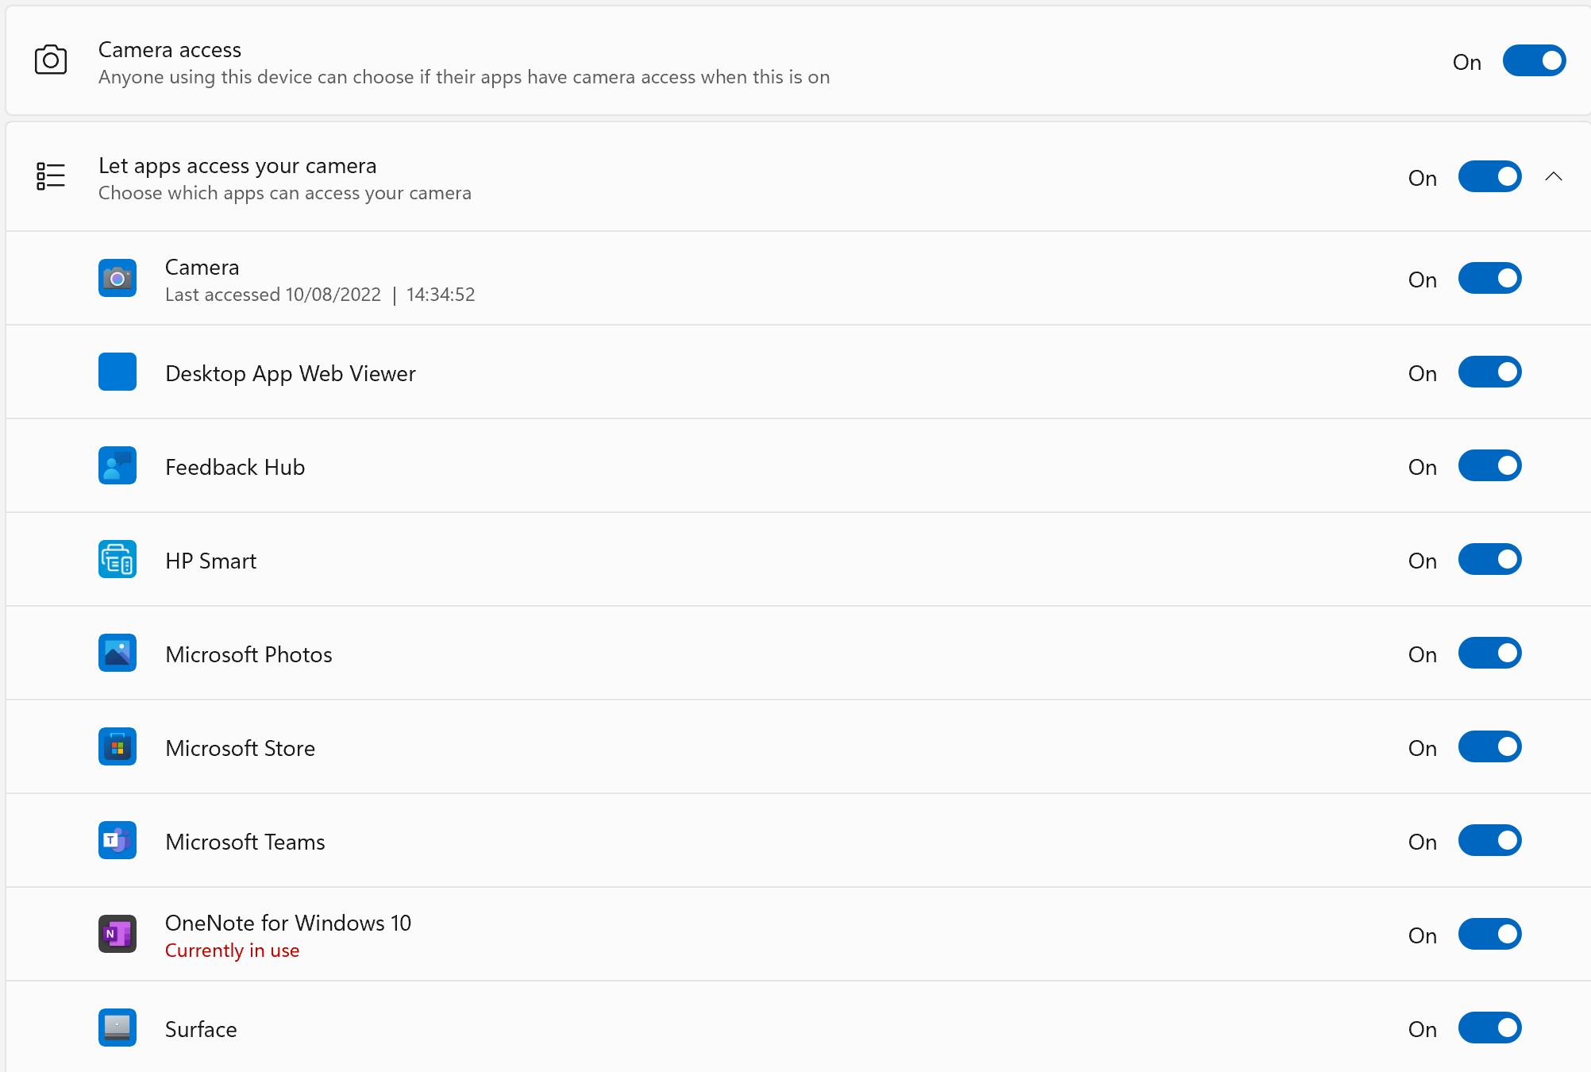The height and width of the screenshot is (1072, 1591).
Task: Click the Microsoft Photos icon
Action: coord(117,654)
